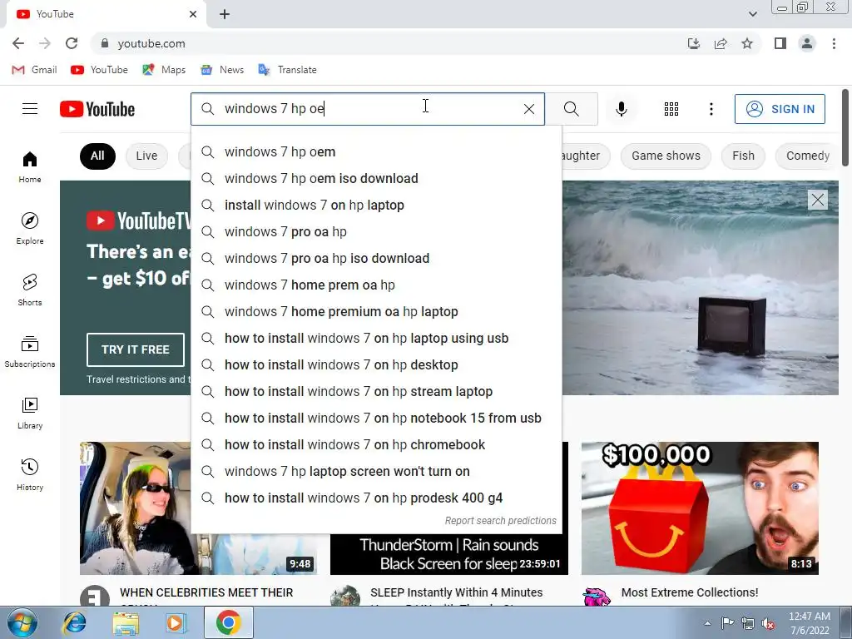Open the $100,000 Happy Meal video thumbnail

pyautogui.click(x=700, y=508)
